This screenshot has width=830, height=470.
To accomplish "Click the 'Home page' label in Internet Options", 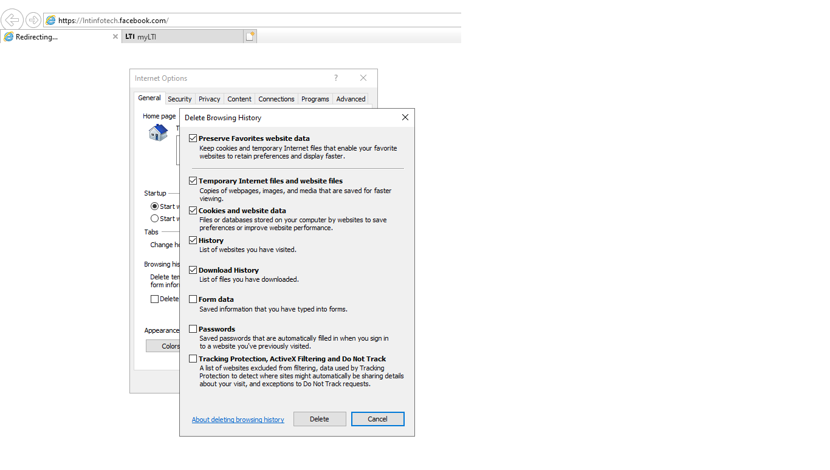I will 159,116.
